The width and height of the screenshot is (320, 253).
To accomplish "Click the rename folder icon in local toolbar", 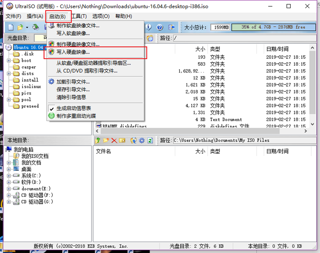I will click(x=122, y=141).
